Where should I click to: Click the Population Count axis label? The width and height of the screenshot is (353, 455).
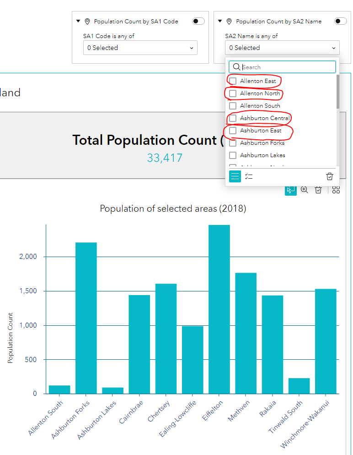[10, 338]
